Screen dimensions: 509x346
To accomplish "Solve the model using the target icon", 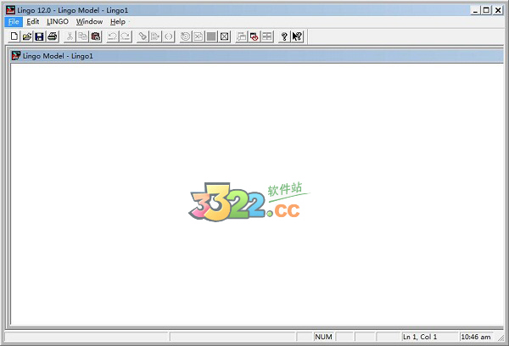I will click(x=185, y=36).
